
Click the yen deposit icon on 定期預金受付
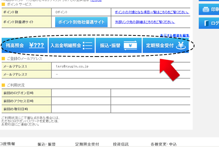pos(181,46)
